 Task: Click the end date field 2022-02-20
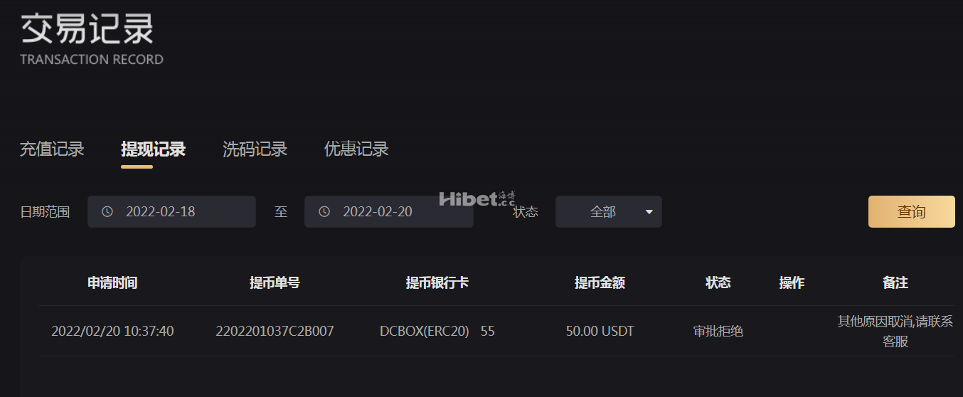389,212
